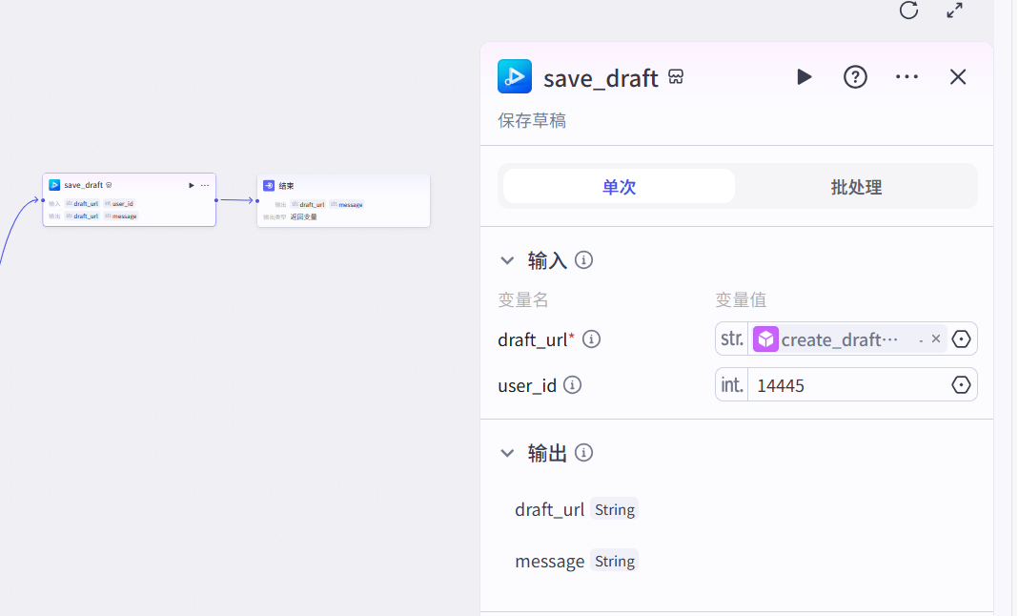
Task: Run the save_draft node from the panel header
Action: 804,77
